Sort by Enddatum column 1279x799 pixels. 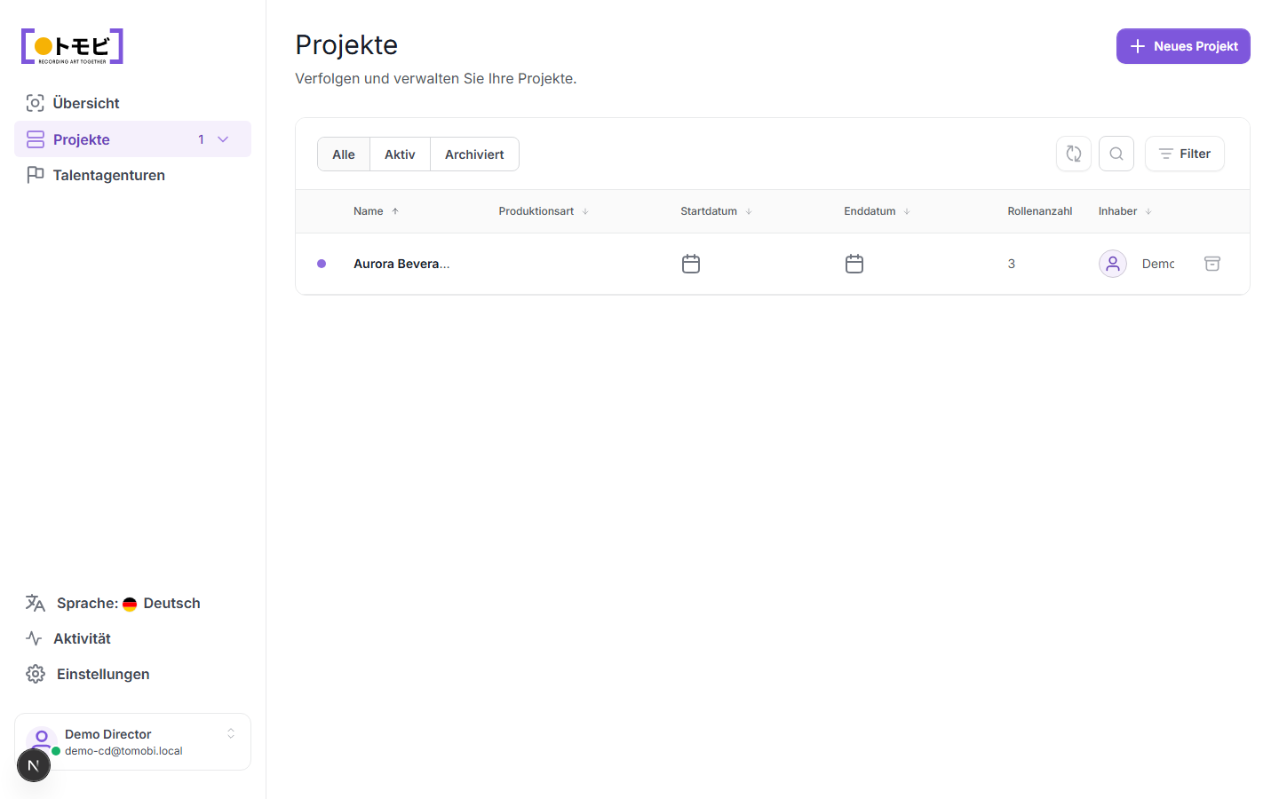(878, 211)
